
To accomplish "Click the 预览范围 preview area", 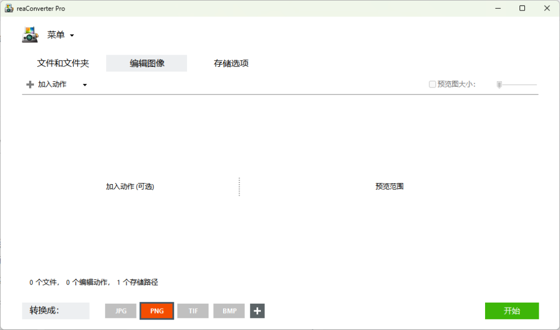I will (389, 186).
